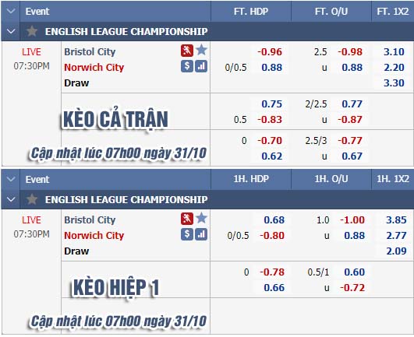The height and width of the screenshot is (337, 414).
Task: Click Bristol City full-time 1X2 odds 3.10
Action: click(x=394, y=51)
